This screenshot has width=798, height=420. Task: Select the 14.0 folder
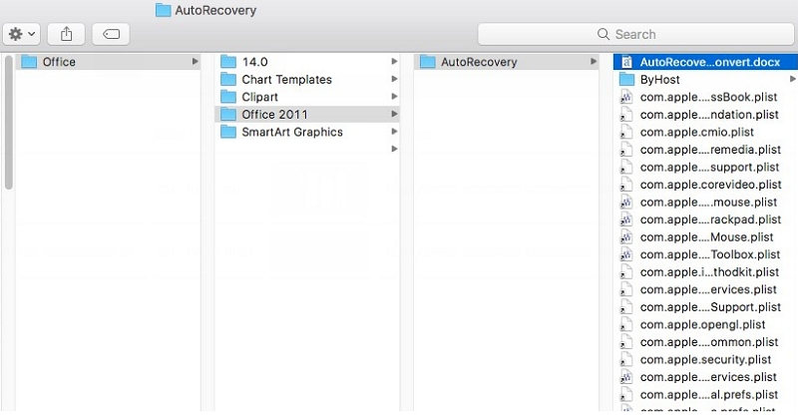pos(256,62)
